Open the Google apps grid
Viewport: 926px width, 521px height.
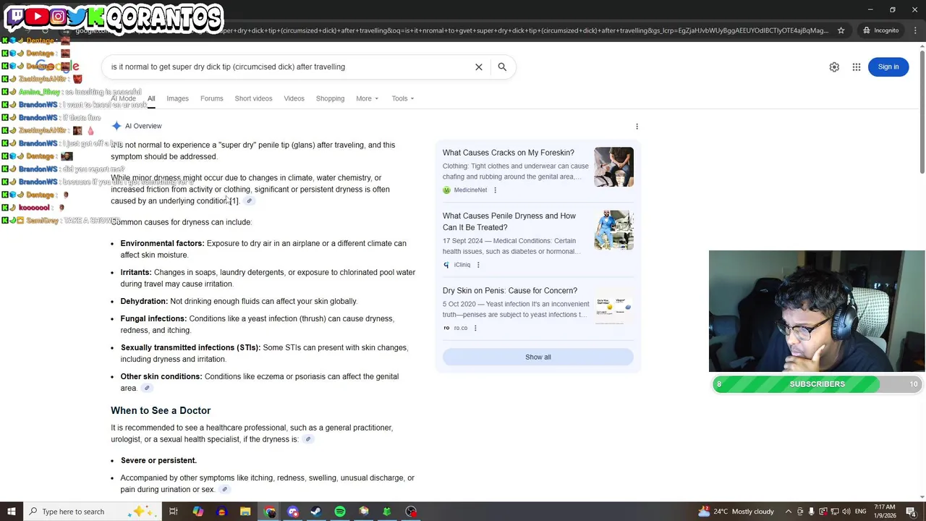point(857,67)
